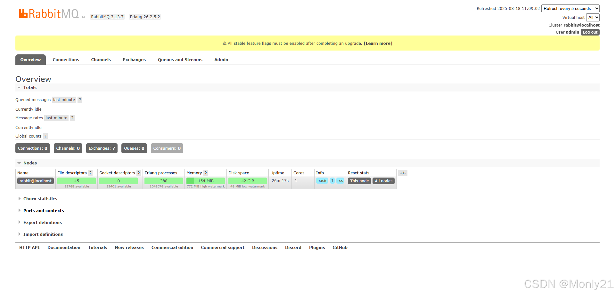This screenshot has width=615, height=294.
Task: Click Channels: 0 count button
Action: click(x=68, y=148)
